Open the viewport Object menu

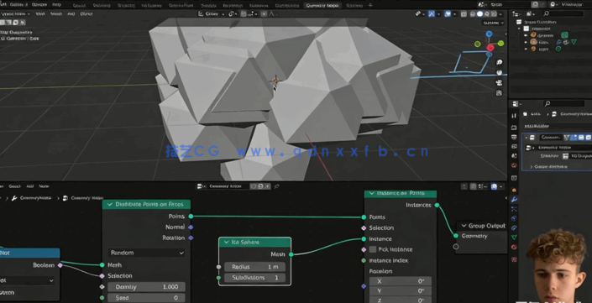(86, 13)
